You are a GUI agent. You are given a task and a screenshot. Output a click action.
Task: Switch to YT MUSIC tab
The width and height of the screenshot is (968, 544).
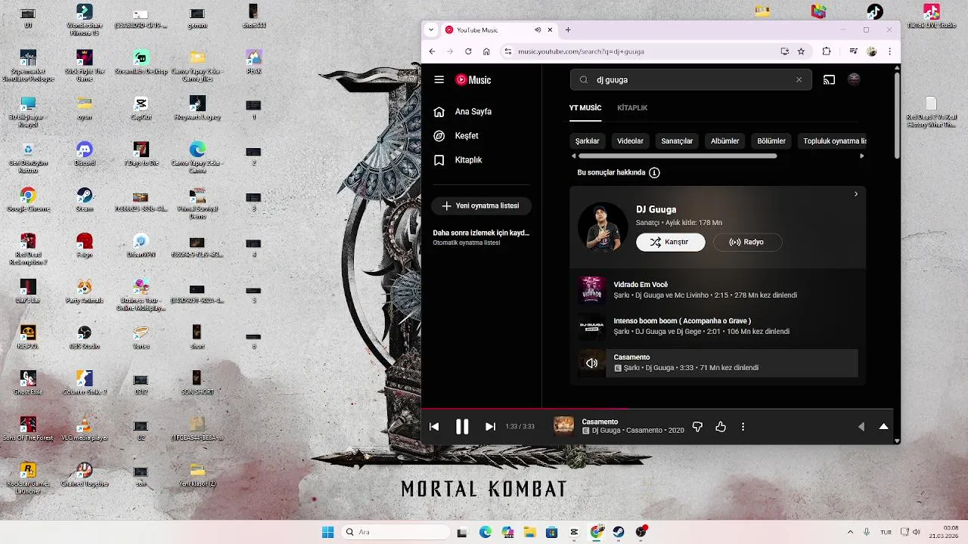point(585,108)
